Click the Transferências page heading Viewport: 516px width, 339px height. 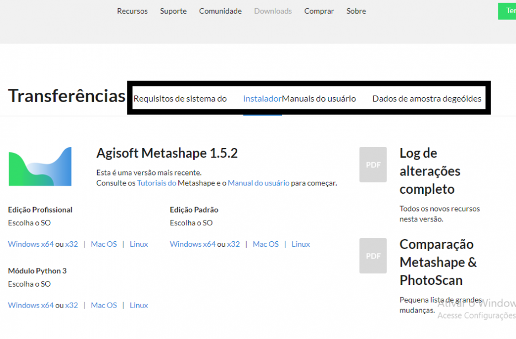click(67, 96)
